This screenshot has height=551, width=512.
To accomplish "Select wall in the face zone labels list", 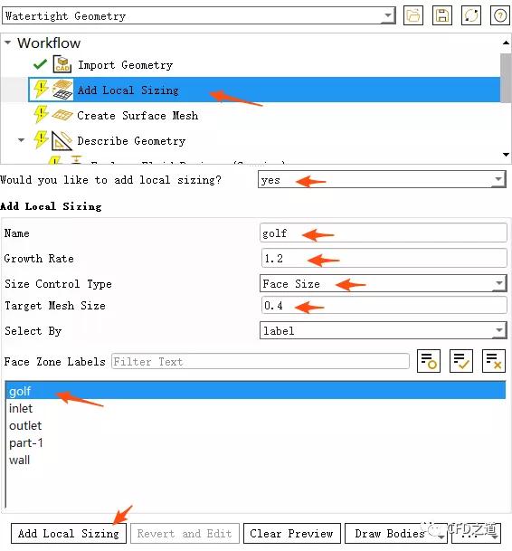I will pos(256,460).
